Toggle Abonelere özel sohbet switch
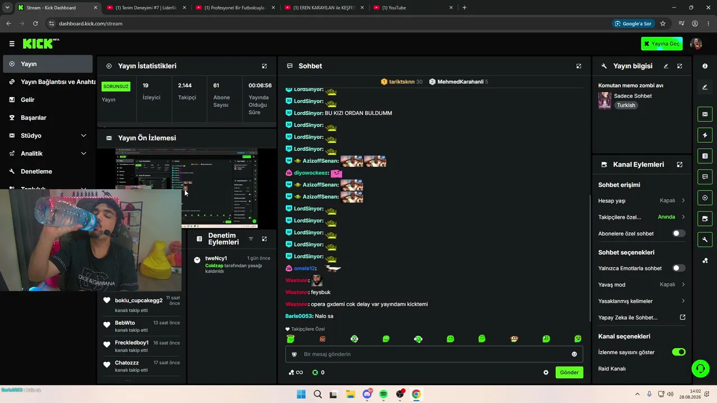The image size is (717, 403). [678, 233]
